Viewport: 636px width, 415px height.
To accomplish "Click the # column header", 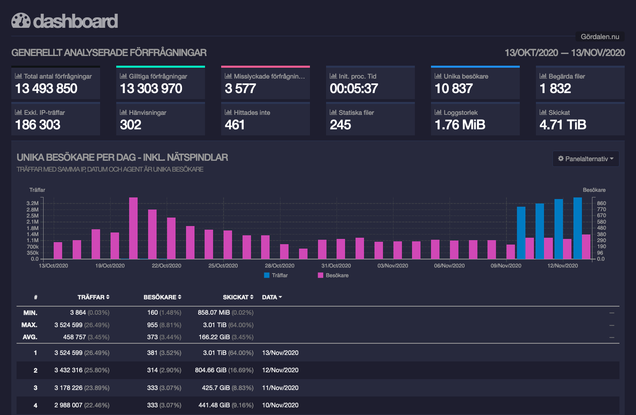I will [x=36, y=297].
